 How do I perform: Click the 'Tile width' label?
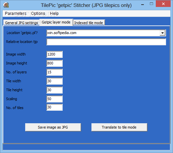click(14, 81)
